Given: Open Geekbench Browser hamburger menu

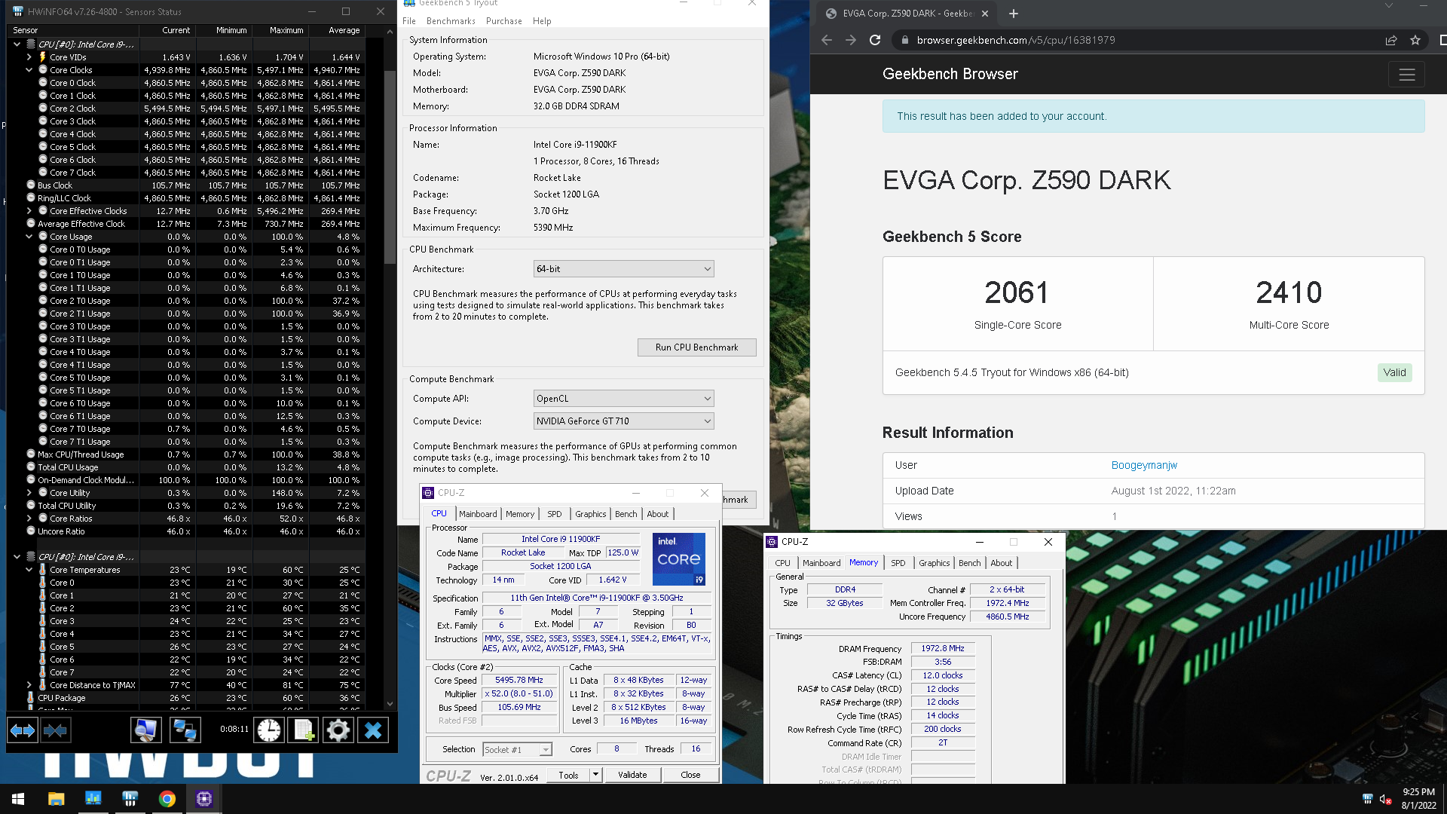Looking at the screenshot, I should pyautogui.click(x=1406, y=75).
